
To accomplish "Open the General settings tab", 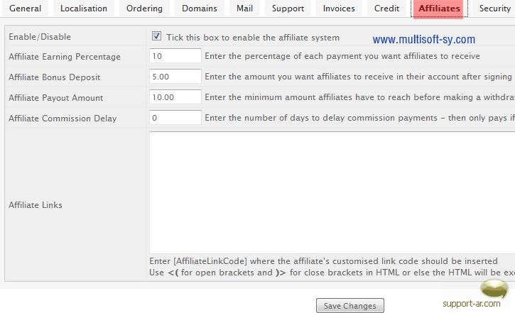I will pyautogui.click(x=25, y=9).
